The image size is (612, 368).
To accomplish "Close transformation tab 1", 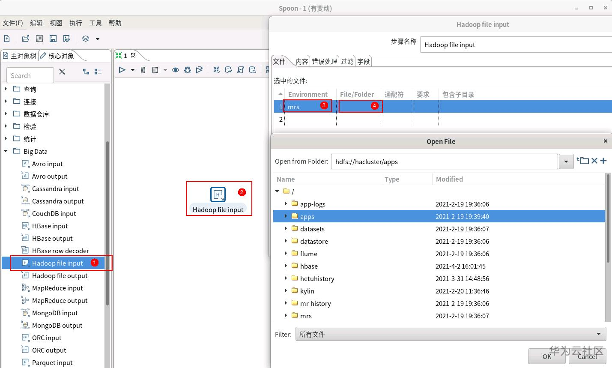I will pos(133,55).
